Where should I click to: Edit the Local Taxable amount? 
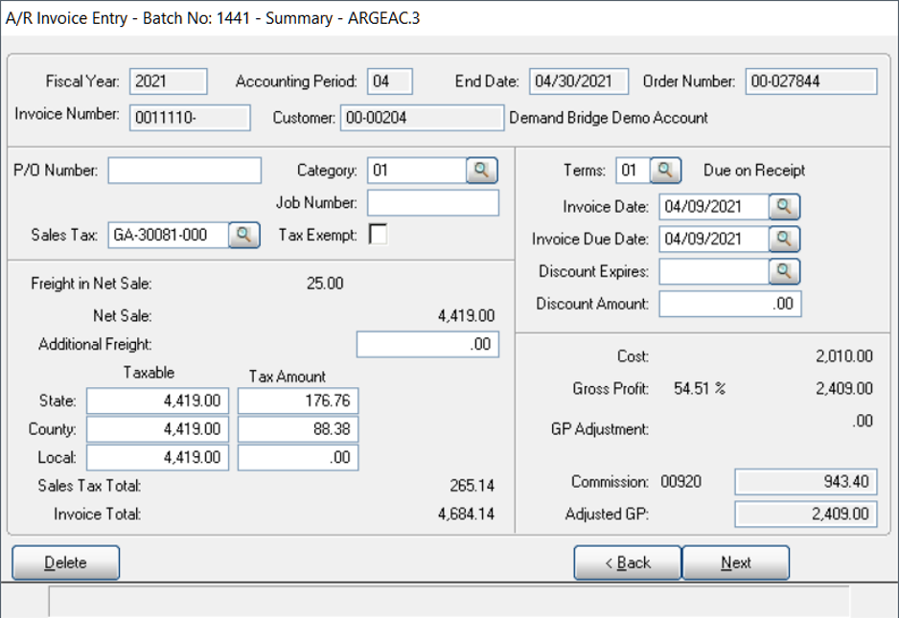point(158,457)
